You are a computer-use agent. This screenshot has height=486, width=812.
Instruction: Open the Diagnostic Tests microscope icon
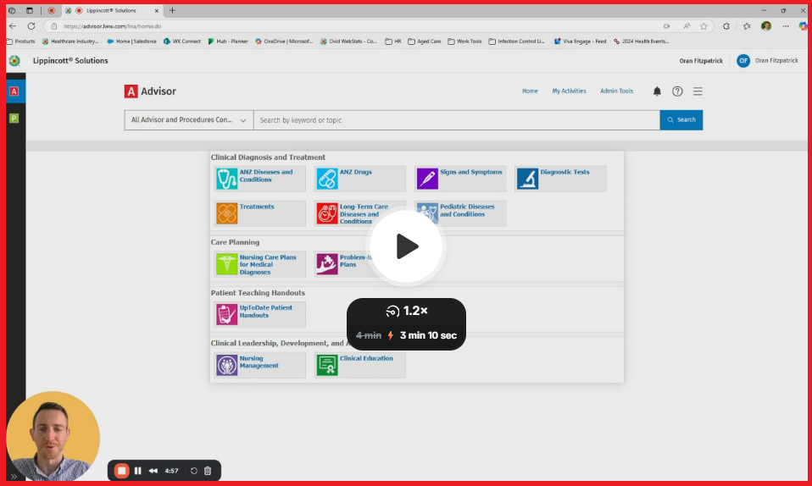pyautogui.click(x=527, y=179)
